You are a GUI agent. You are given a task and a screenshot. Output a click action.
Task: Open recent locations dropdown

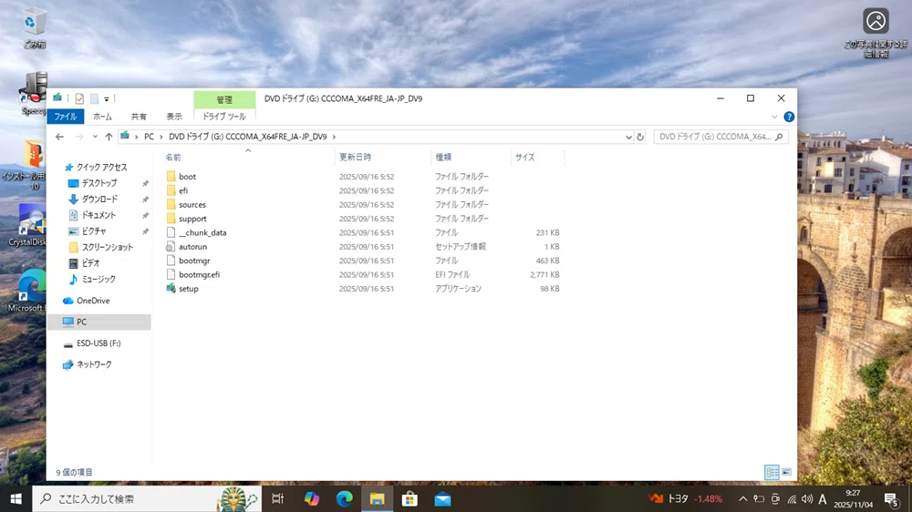point(95,137)
